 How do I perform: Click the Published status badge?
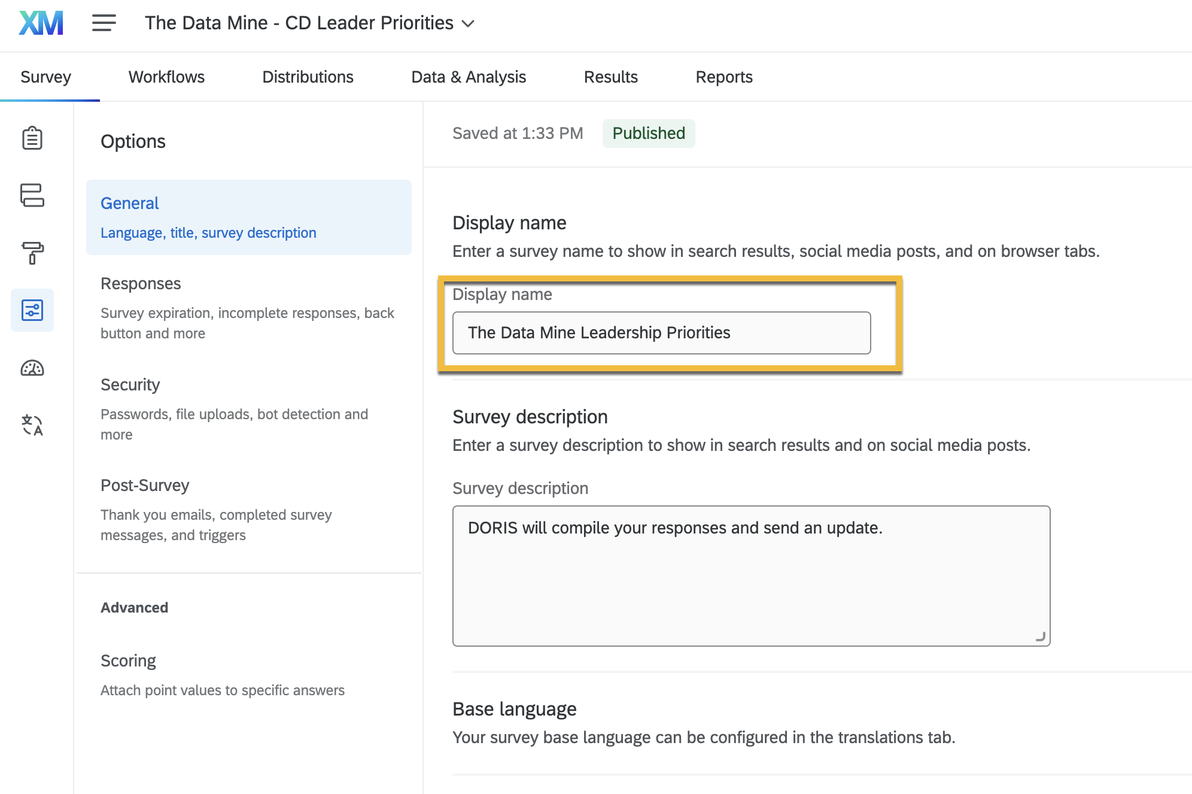click(x=649, y=133)
